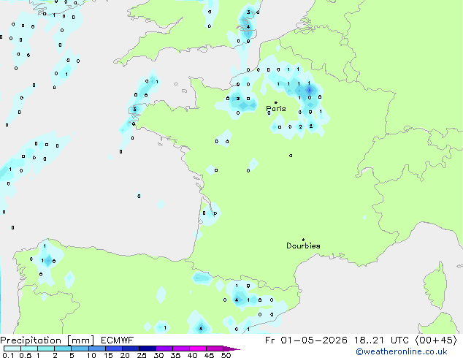Pick the 2–5 mm light blue legend swatch
463x358 pixels.
(x=63, y=349)
